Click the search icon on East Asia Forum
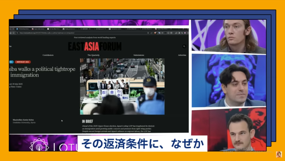285x161 pixels. [184, 47]
